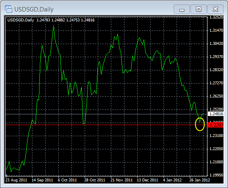228x188 pixels.
Task: Close the USDSGD,Daily chart window
Action: pyautogui.click(x=215, y=9)
